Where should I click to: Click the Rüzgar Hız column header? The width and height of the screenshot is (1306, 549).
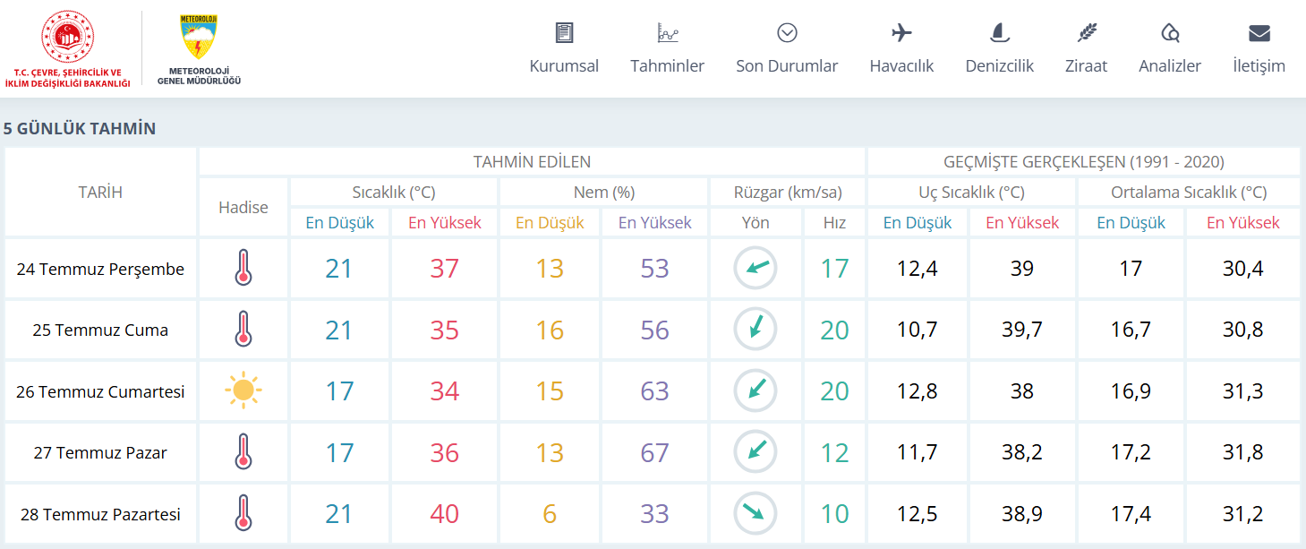point(834,223)
